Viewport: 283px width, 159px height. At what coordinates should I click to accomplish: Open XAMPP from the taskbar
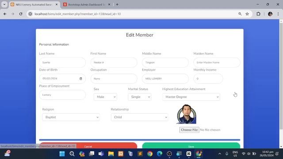121,154
